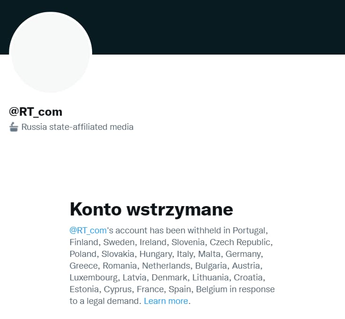The width and height of the screenshot is (345, 319).
Task: Click "Luxembourg" in the notice text
Action: click(x=94, y=278)
